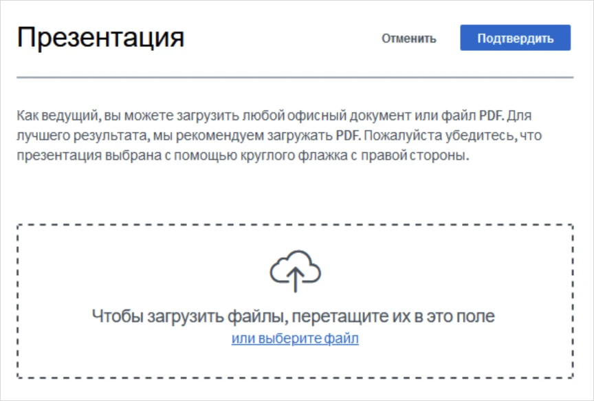594x401 pixels.
Task: Click the 'Чтобы загрузить файлы' instruction text
Action: [297, 316]
